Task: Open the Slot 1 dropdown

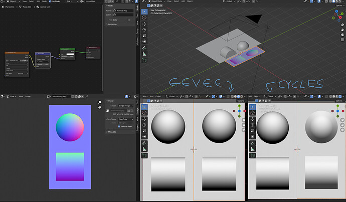Action: (72, 2)
